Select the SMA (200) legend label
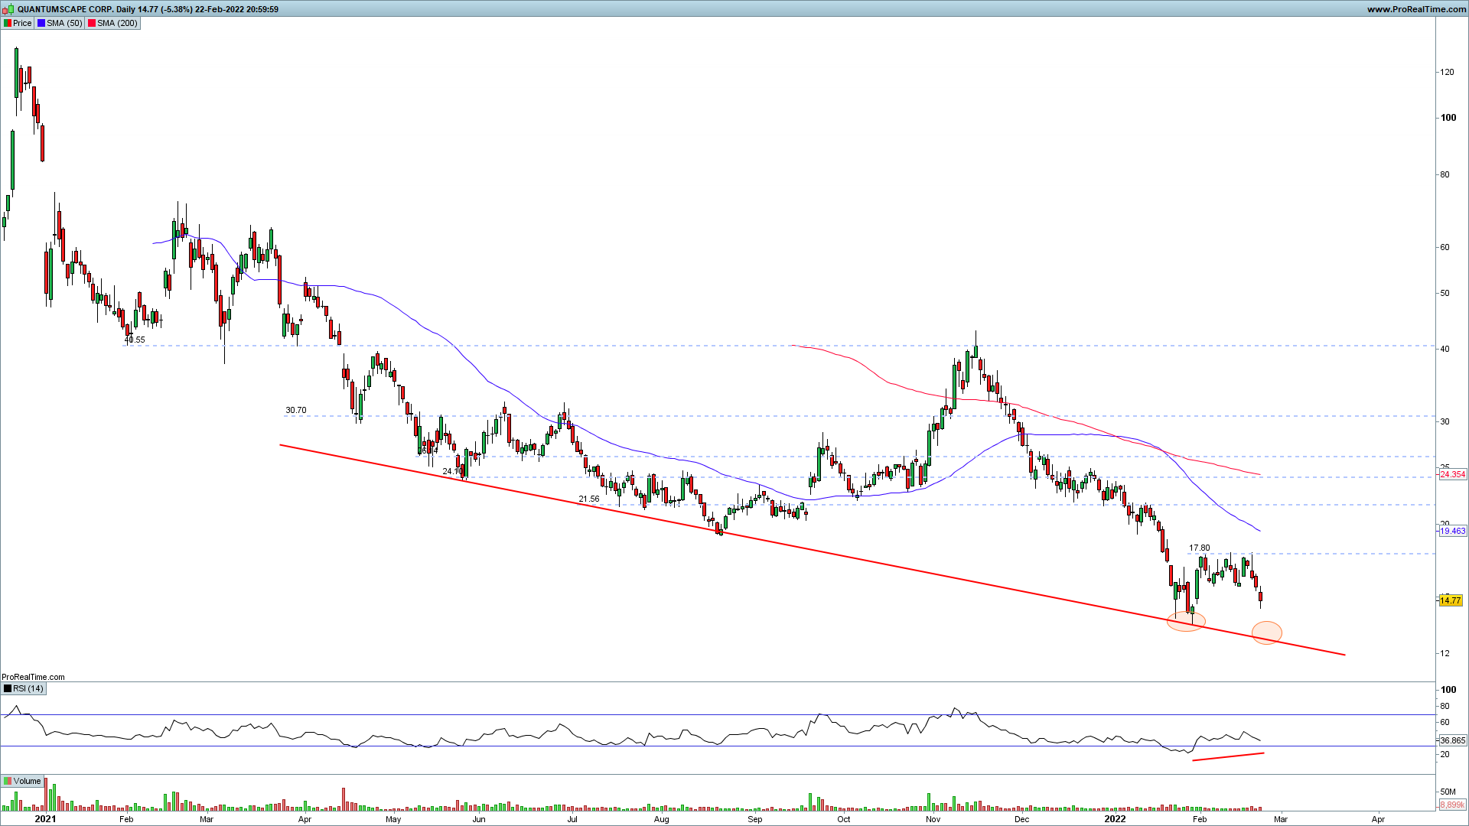 (117, 23)
